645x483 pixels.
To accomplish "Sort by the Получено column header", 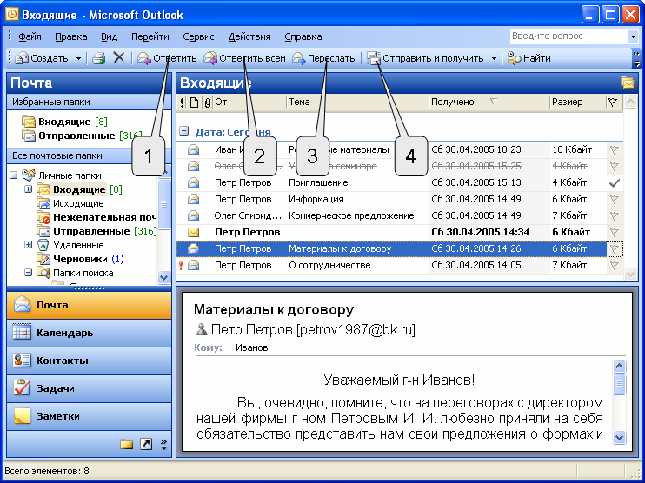I will 489,102.
